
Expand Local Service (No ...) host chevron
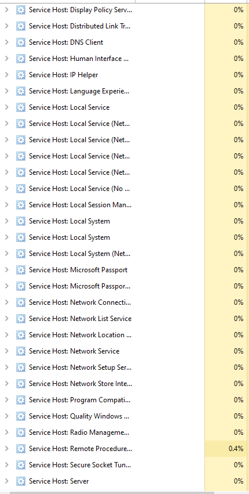pos(6,189)
